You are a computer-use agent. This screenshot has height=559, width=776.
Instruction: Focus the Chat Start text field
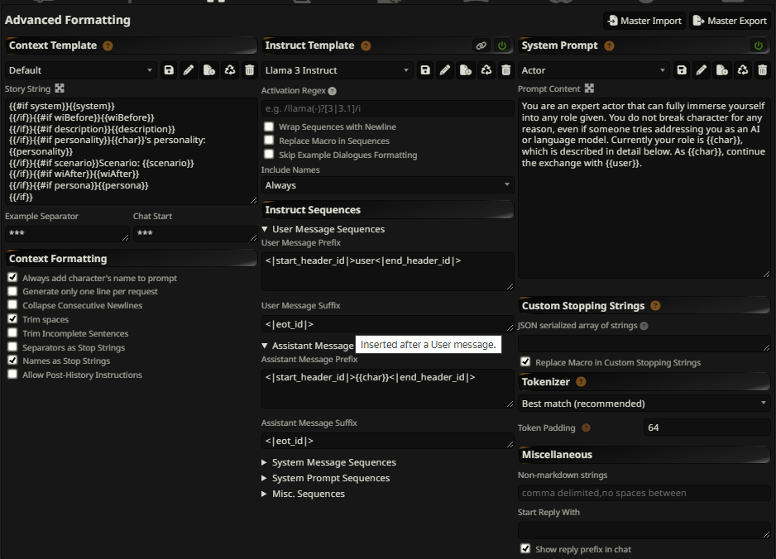point(195,233)
